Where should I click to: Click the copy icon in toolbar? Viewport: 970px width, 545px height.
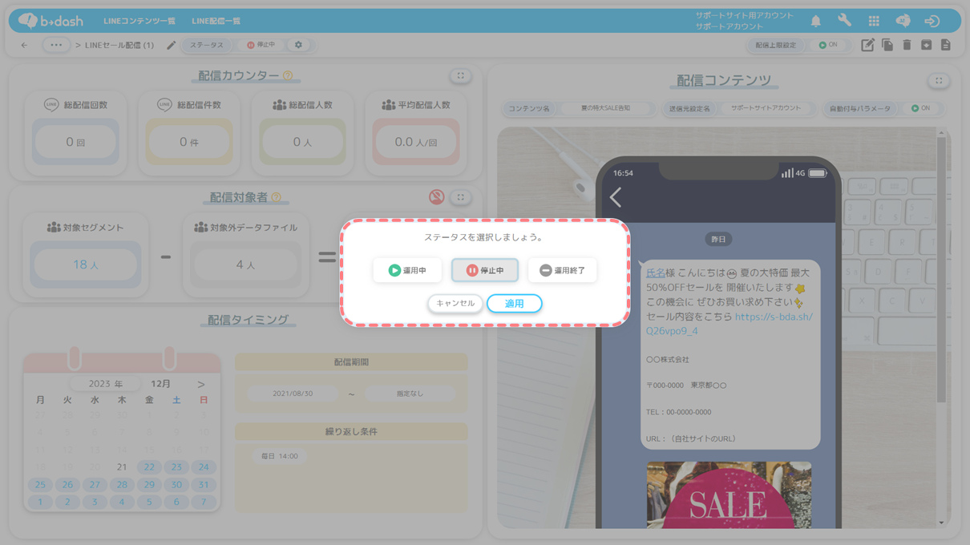887,45
